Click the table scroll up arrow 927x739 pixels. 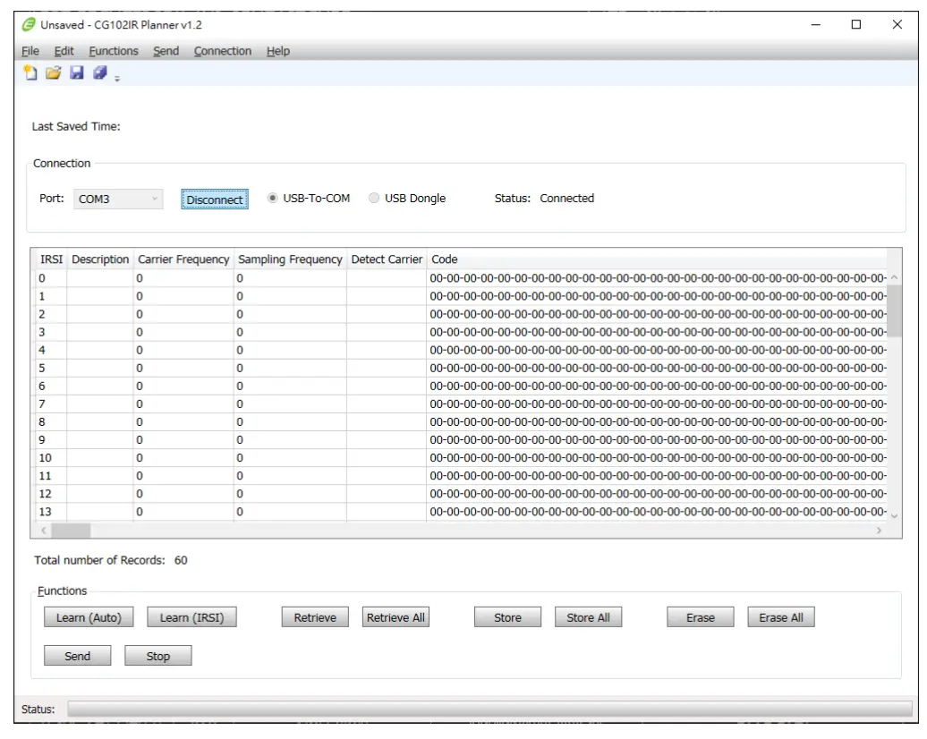coord(894,276)
